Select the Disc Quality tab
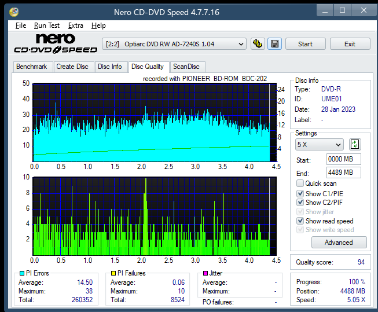 [148, 67]
